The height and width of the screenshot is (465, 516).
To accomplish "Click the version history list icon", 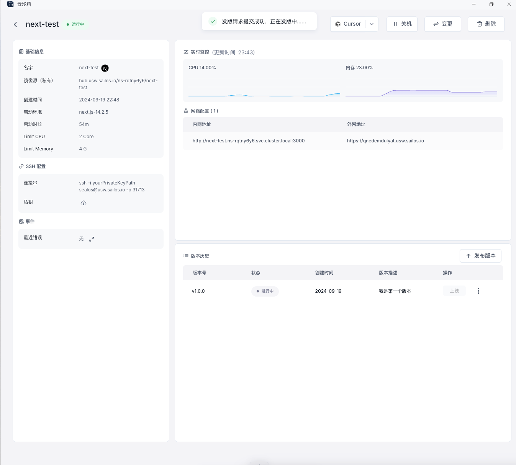I will (x=186, y=256).
